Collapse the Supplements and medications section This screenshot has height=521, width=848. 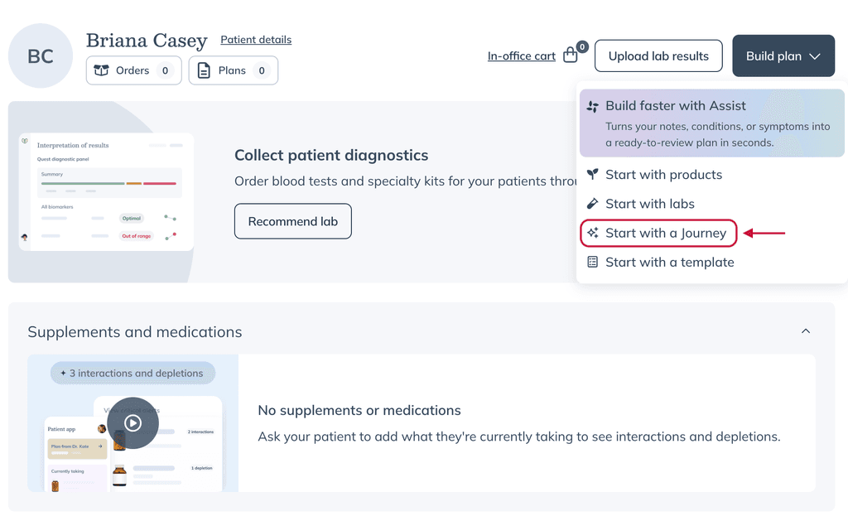coord(805,331)
